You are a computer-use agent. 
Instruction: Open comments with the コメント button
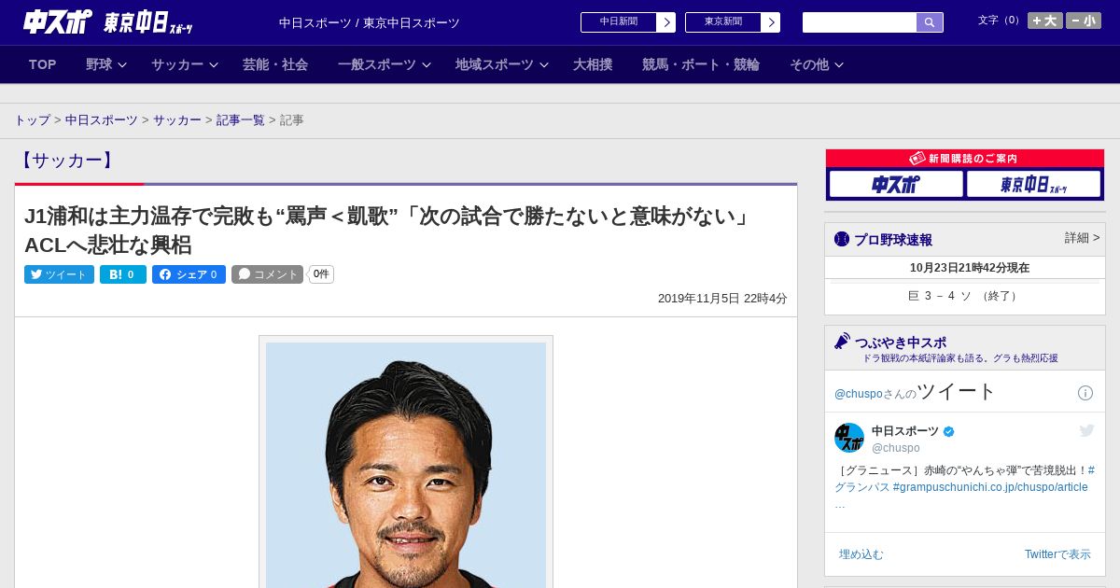(x=267, y=274)
